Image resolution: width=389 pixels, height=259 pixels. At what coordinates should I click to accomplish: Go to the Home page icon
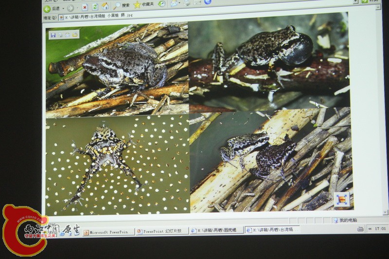(105, 6)
